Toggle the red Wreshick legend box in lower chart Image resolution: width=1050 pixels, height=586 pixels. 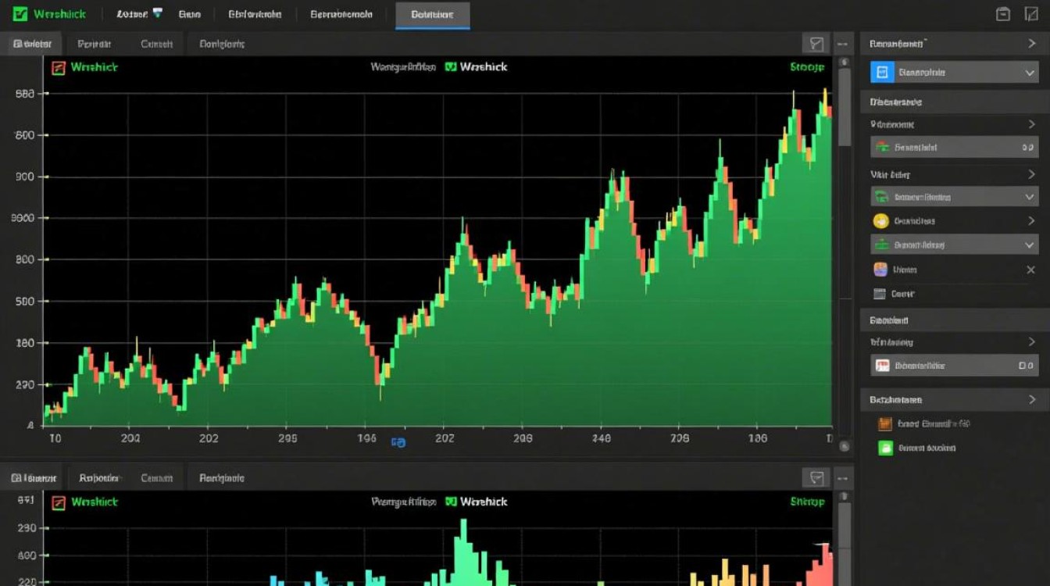click(58, 502)
